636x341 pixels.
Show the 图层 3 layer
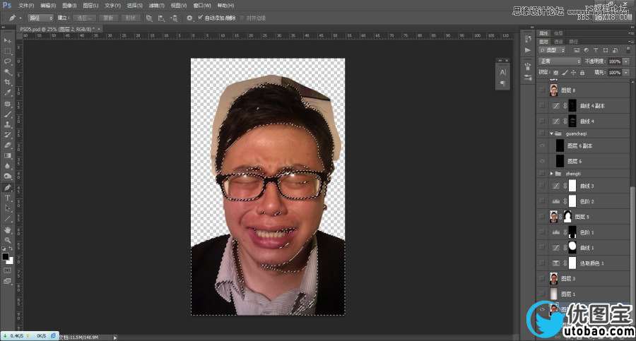coord(542,278)
